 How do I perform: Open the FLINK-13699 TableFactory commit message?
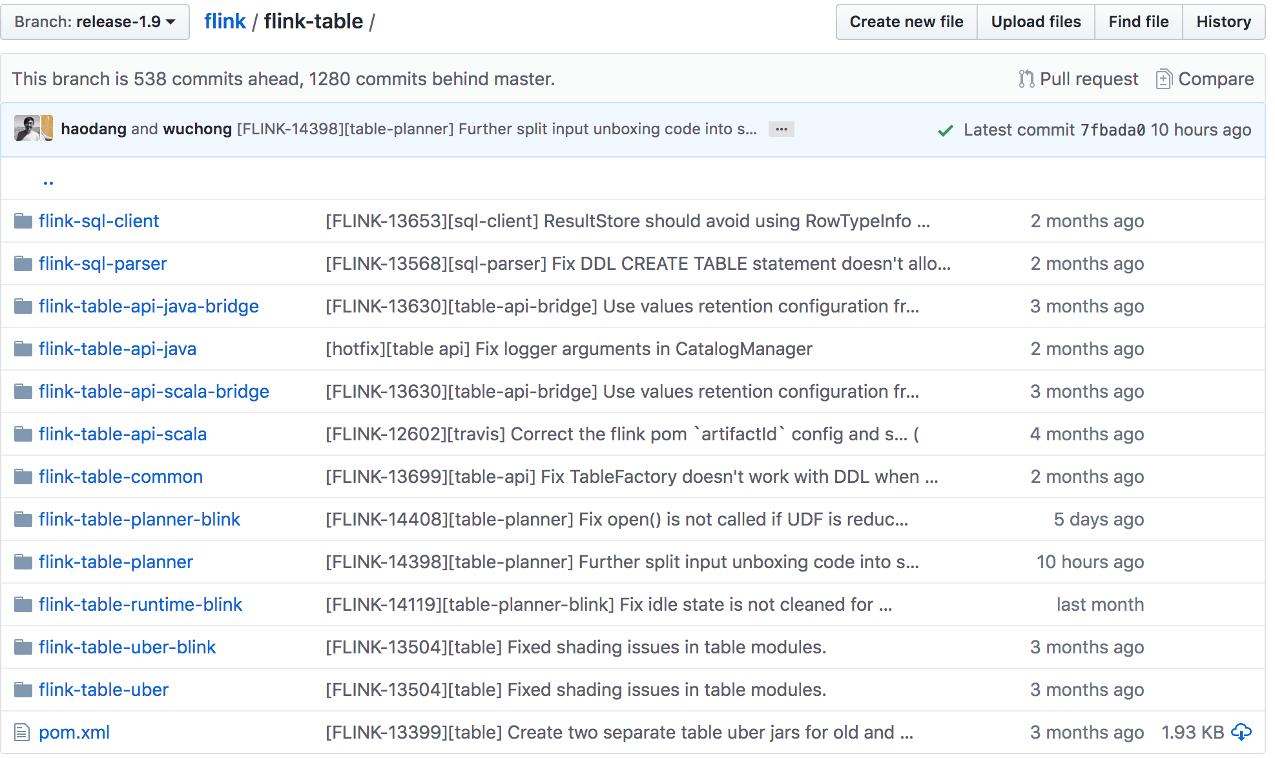pos(632,476)
